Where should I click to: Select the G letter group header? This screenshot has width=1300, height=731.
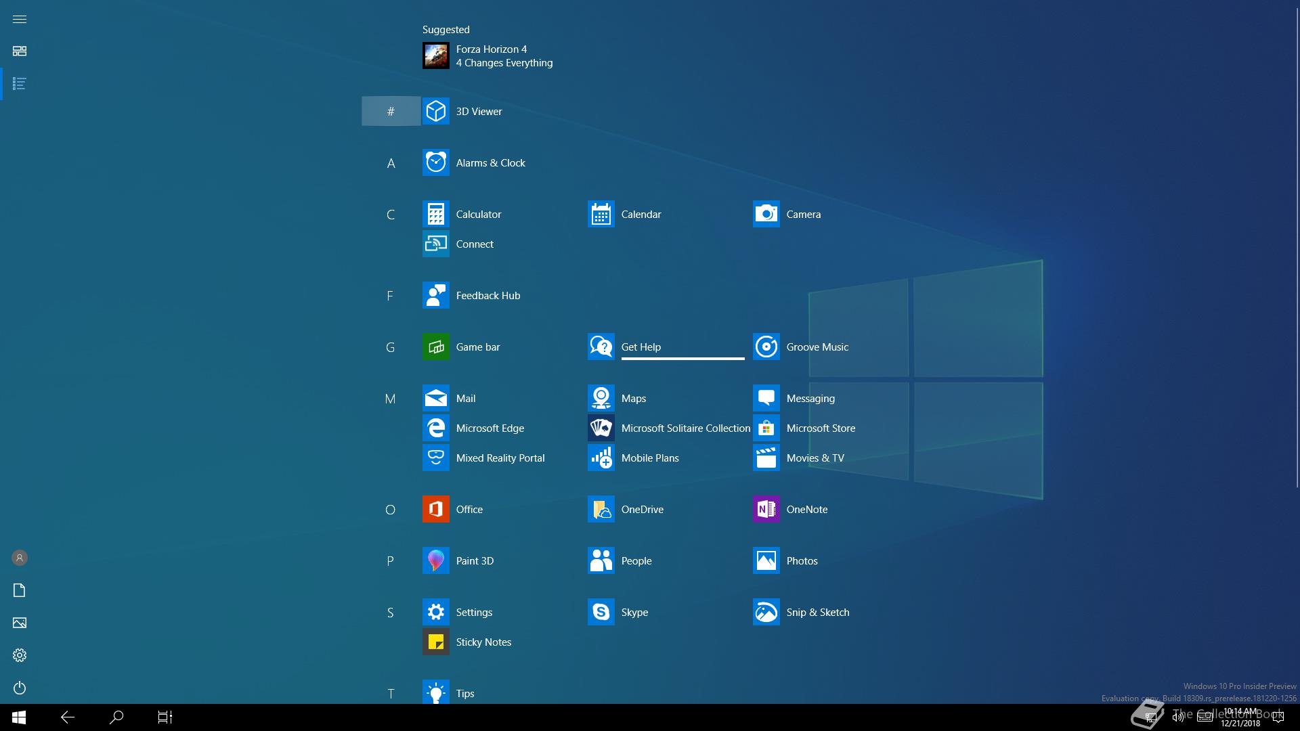[x=391, y=347]
